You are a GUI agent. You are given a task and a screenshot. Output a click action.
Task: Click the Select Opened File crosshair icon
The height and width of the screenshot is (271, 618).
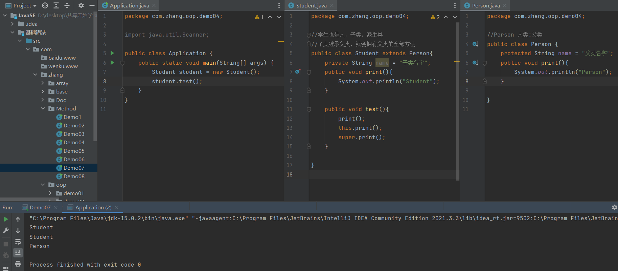coord(45,5)
